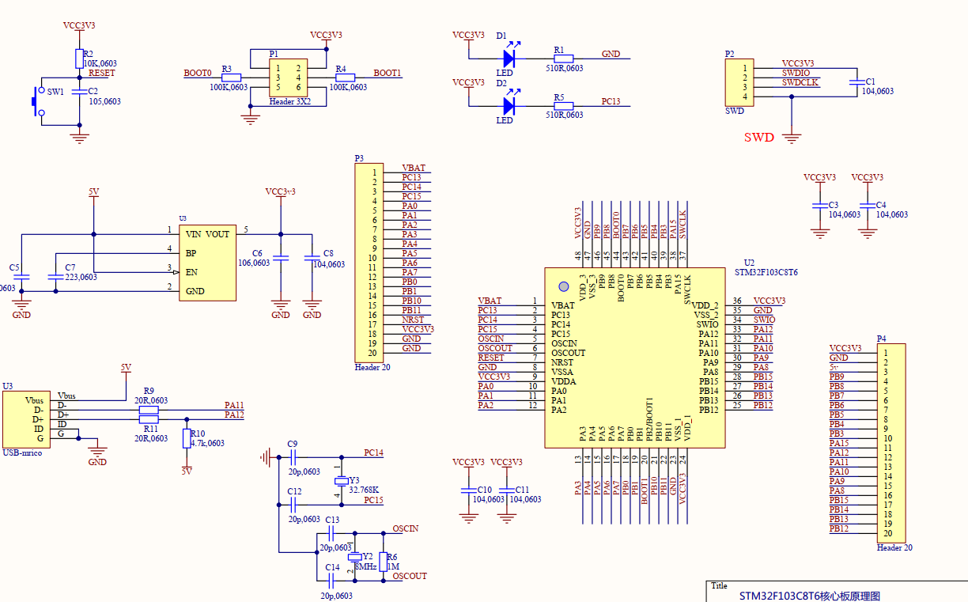Image resolution: width=968 pixels, height=602 pixels.
Task: Click the red SWD label
Action: 759,137
